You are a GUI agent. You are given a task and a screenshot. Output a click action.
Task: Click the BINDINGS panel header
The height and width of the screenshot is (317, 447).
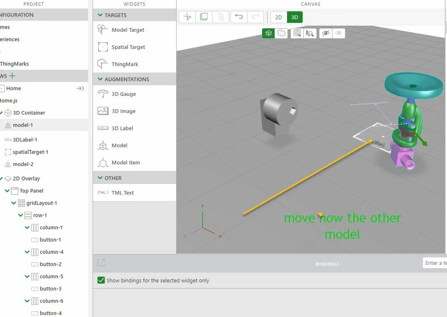click(x=327, y=264)
